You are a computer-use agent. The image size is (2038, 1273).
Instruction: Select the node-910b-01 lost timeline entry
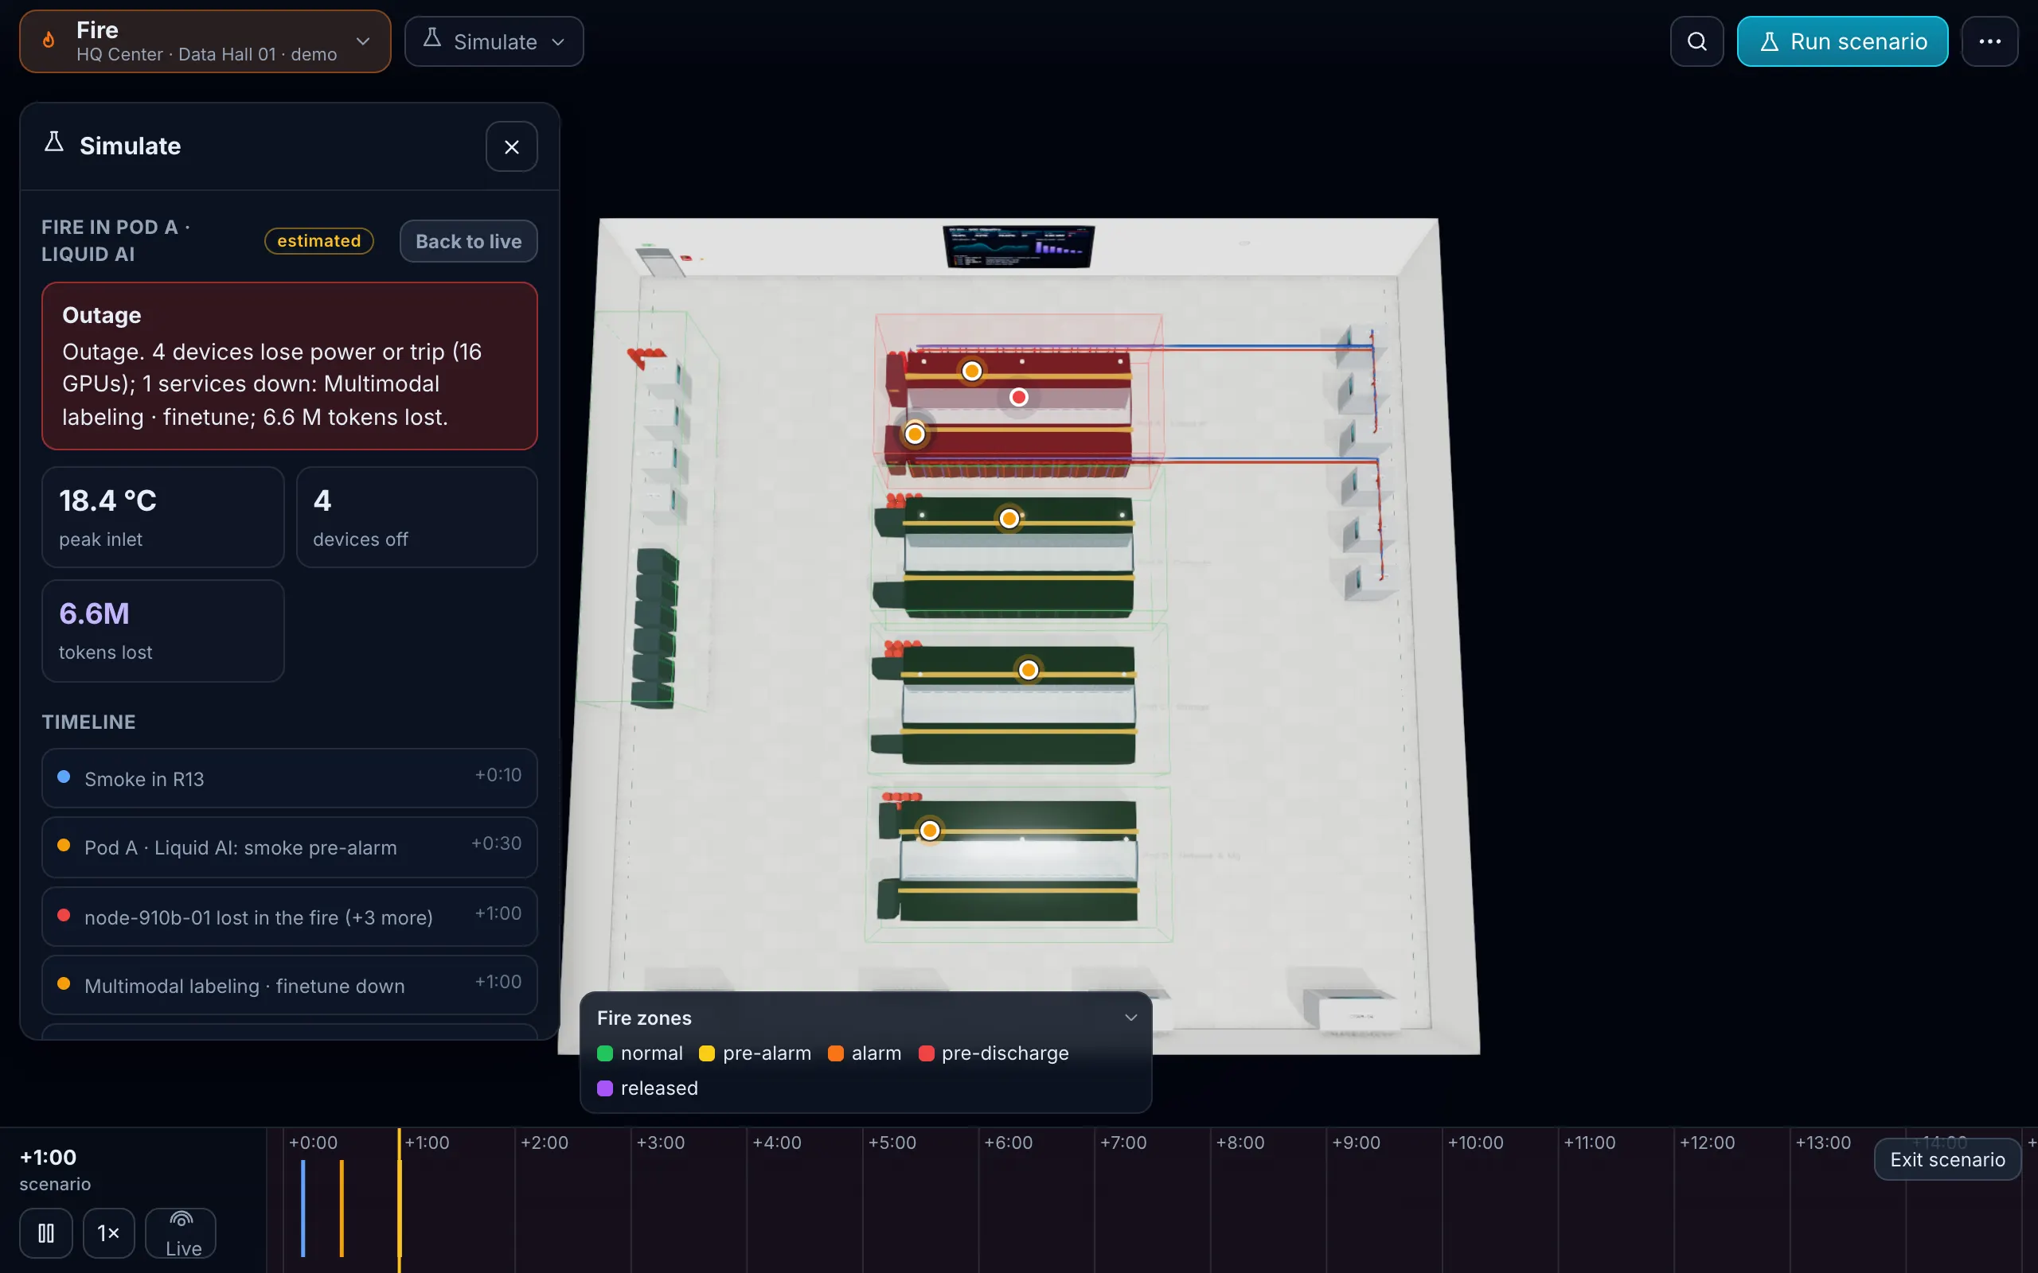290,916
